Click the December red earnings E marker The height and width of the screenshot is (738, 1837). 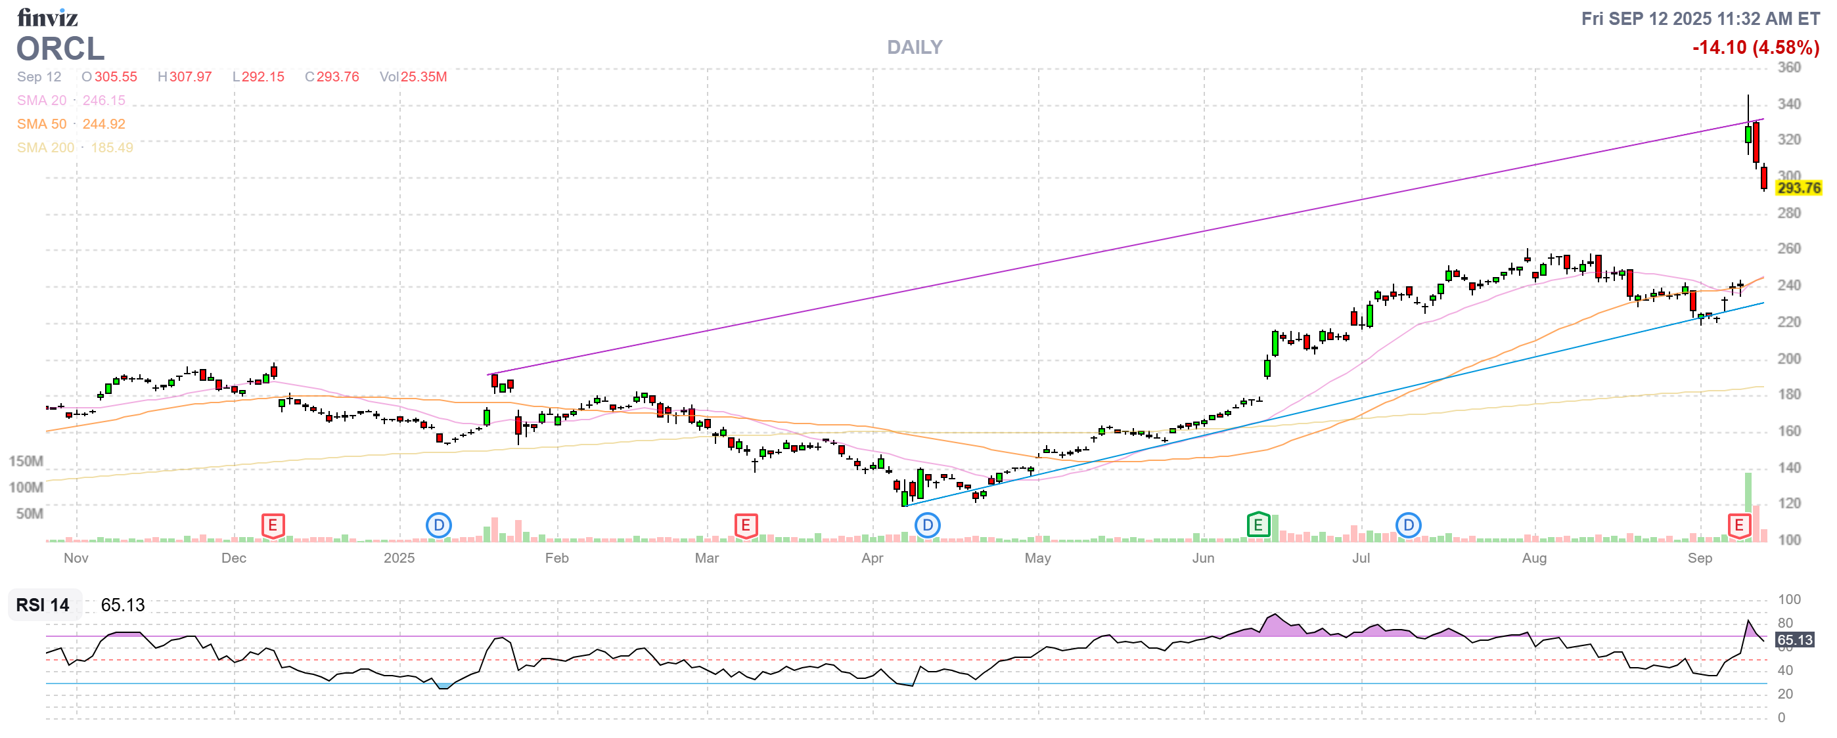[x=273, y=526]
